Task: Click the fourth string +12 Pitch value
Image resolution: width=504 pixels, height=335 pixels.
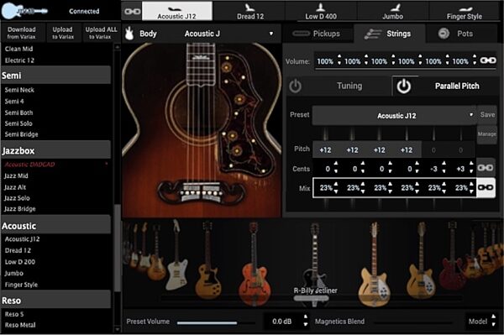Action: [407, 150]
